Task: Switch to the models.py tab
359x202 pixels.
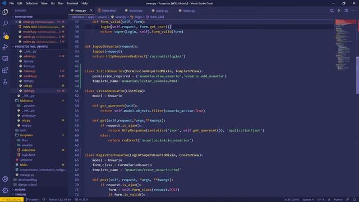Action: point(134,11)
